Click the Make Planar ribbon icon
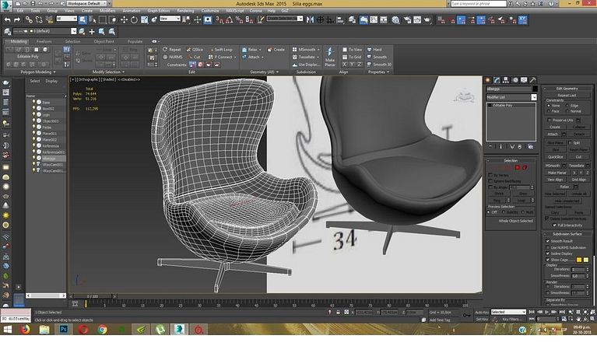The image size is (597, 346). 329,56
